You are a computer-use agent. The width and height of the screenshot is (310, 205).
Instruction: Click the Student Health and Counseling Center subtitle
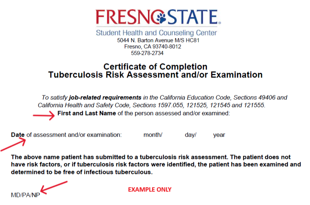tap(156, 33)
